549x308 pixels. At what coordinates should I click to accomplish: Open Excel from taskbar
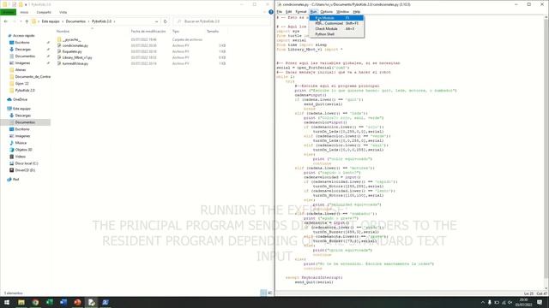click(50, 302)
